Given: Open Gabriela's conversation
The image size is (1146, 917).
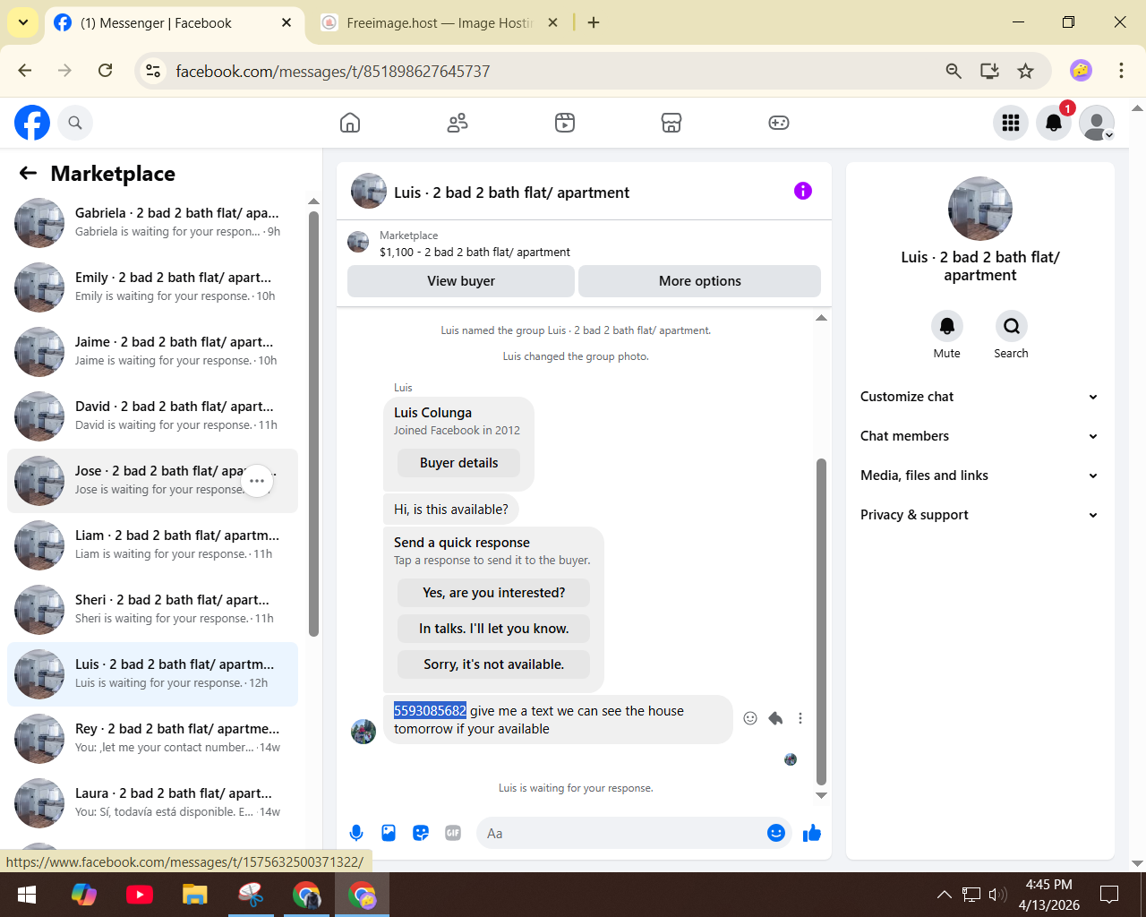Looking at the screenshot, I should pyautogui.click(x=152, y=223).
